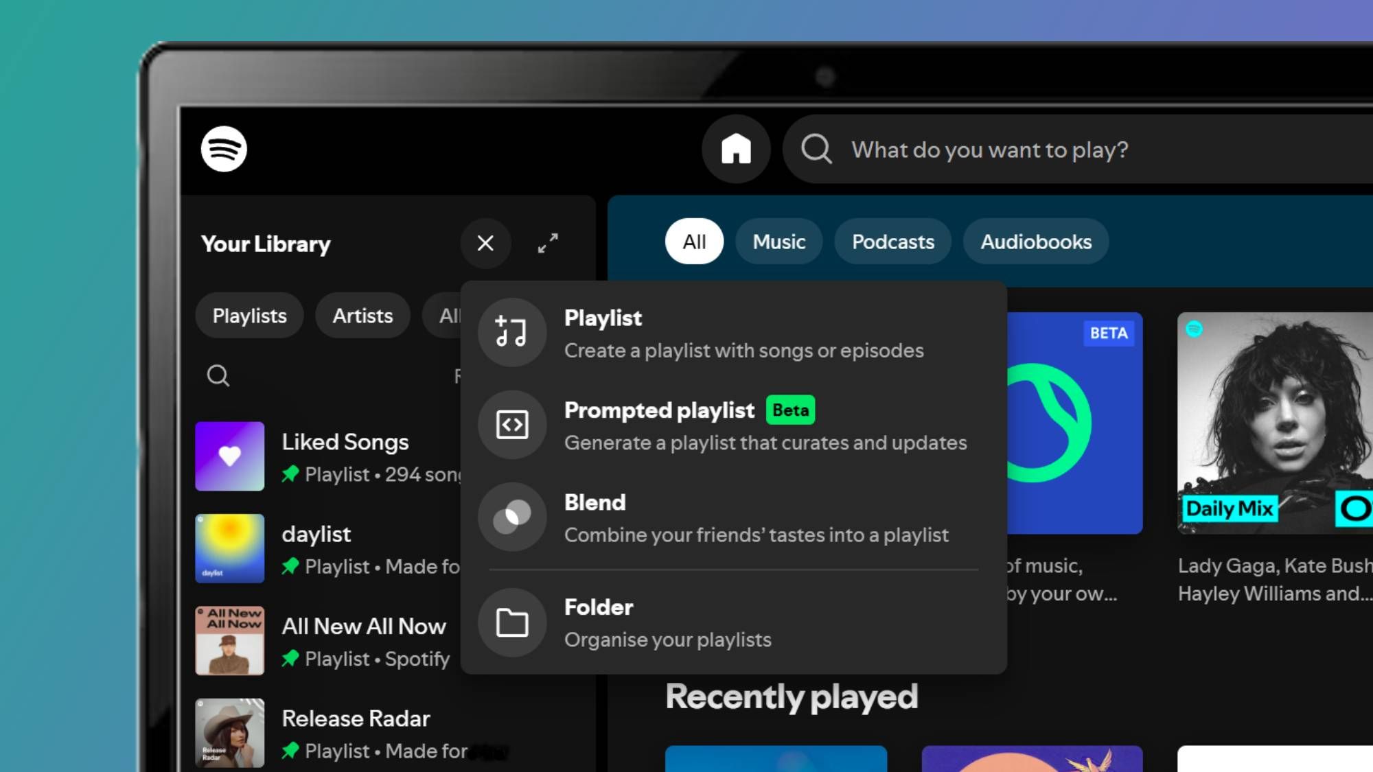Click the Blend overlapping circles icon
This screenshot has height=772, width=1373.
(x=511, y=517)
